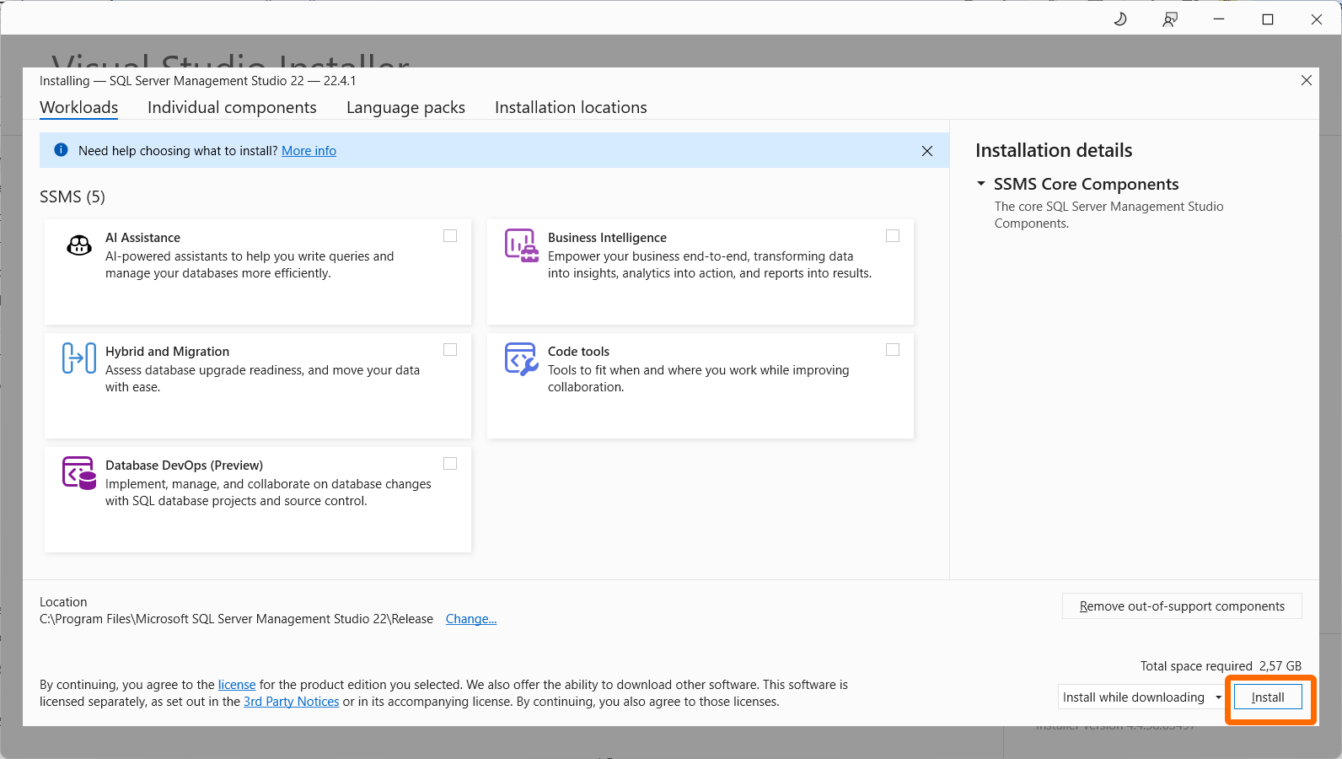Click the Code tools workload icon
1342x759 pixels.
click(521, 358)
